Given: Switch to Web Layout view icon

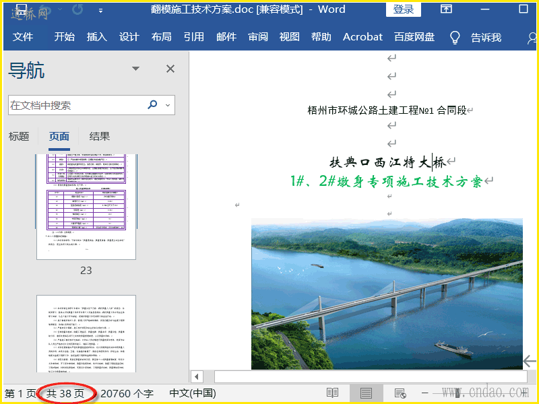Looking at the screenshot, I should [x=400, y=393].
